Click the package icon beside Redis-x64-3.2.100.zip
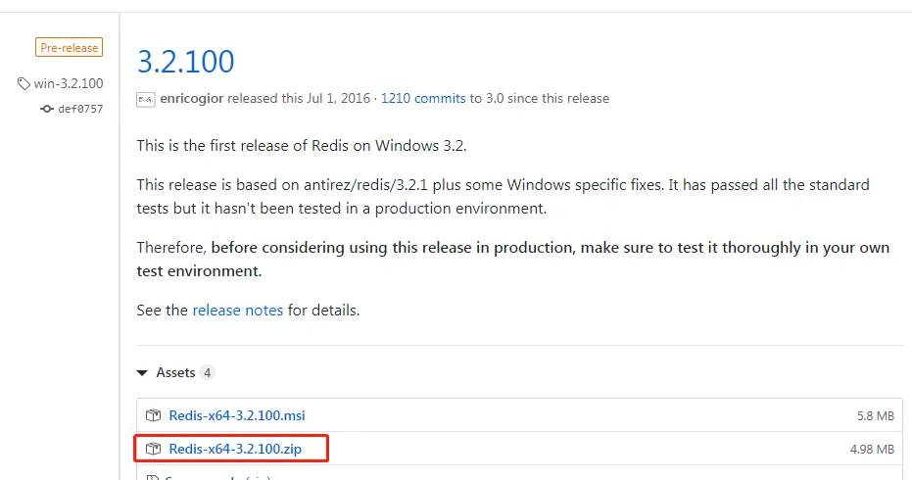The width and height of the screenshot is (912, 480). pyautogui.click(x=153, y=449)
